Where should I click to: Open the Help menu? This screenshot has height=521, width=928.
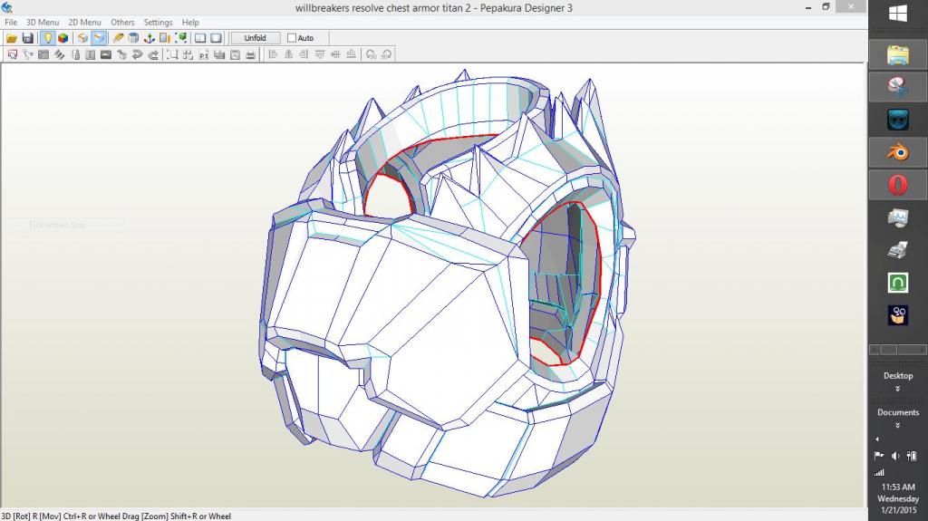point(190,23)
